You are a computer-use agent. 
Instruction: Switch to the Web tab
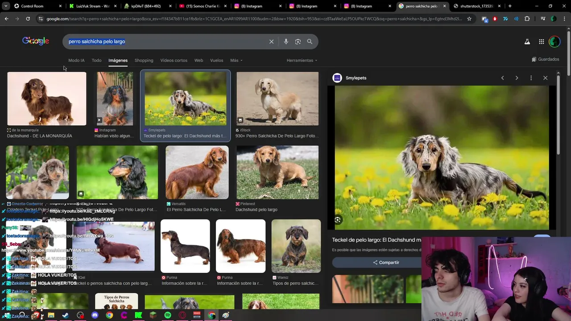[199, 60]
